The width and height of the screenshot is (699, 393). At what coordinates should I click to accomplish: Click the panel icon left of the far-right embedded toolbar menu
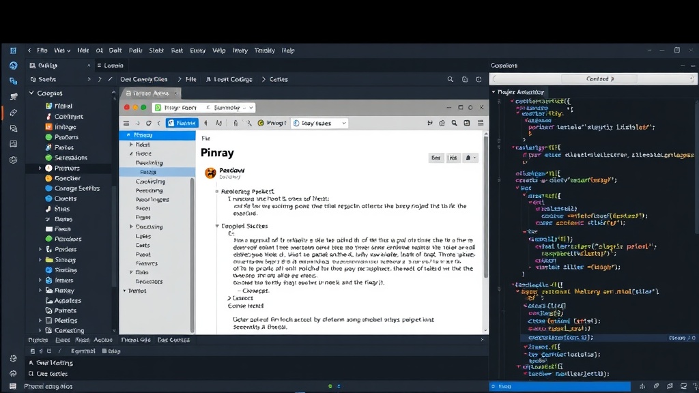point(467,123)
